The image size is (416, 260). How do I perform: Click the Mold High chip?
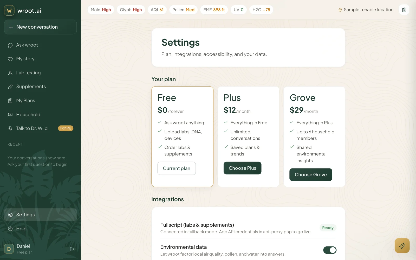[101, 10]
